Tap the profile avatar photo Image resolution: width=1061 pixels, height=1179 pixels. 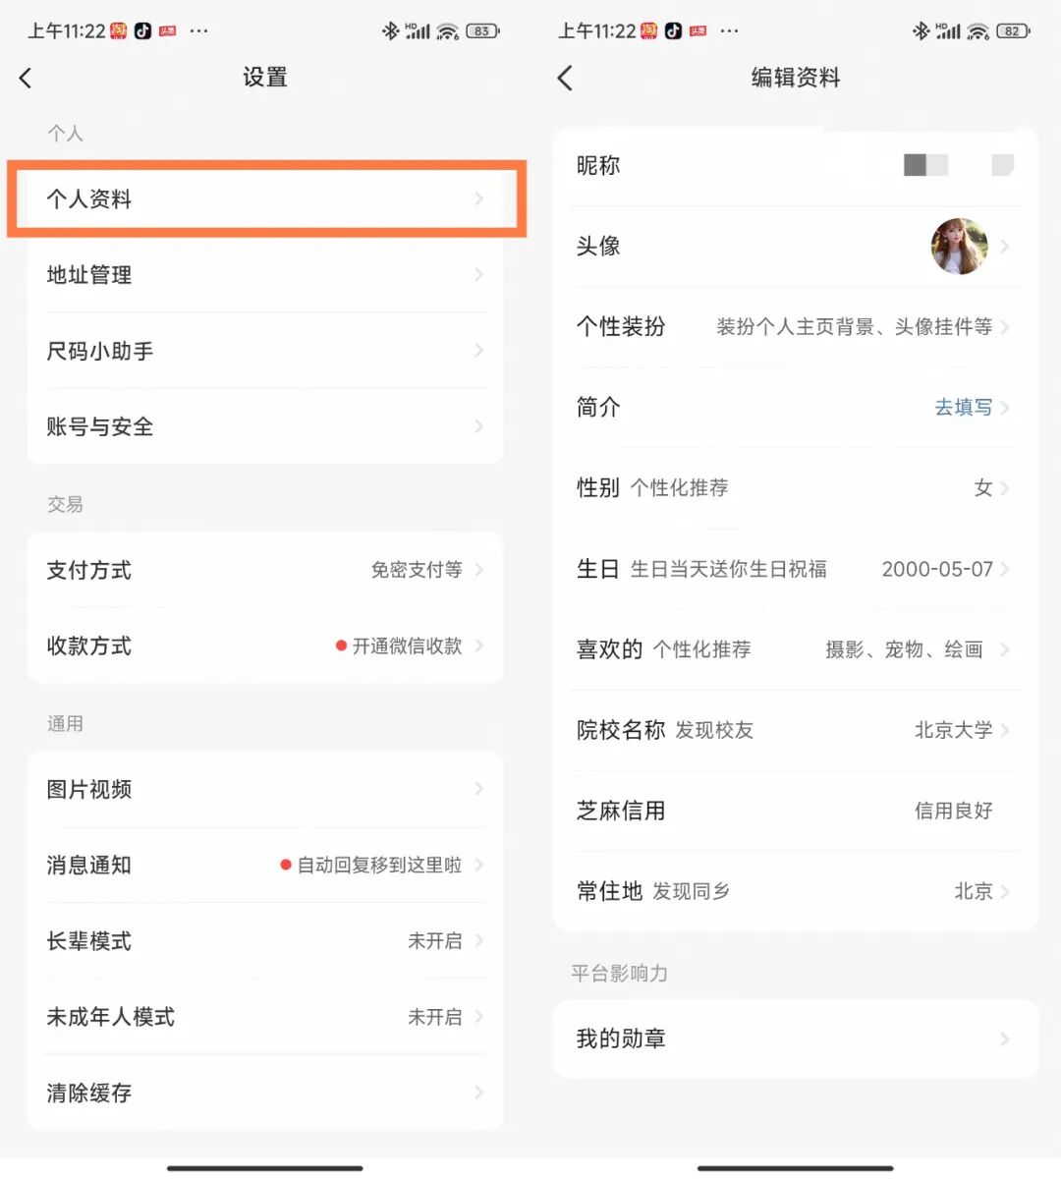(959, 247)
